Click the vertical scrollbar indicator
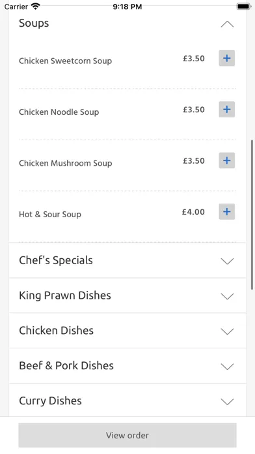Screen dimensions: 255x454 pos(252,215)
